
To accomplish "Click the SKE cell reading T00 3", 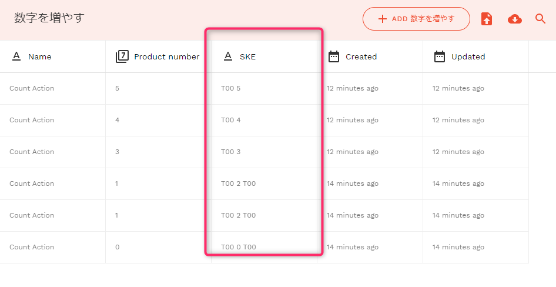I will [231, 152].
